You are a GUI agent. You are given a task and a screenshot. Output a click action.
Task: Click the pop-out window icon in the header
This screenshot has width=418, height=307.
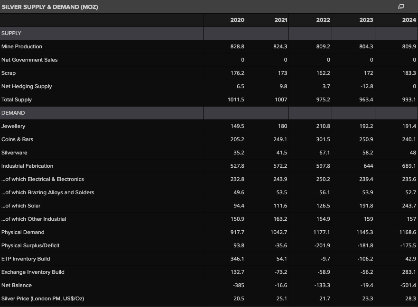[400, 7]
